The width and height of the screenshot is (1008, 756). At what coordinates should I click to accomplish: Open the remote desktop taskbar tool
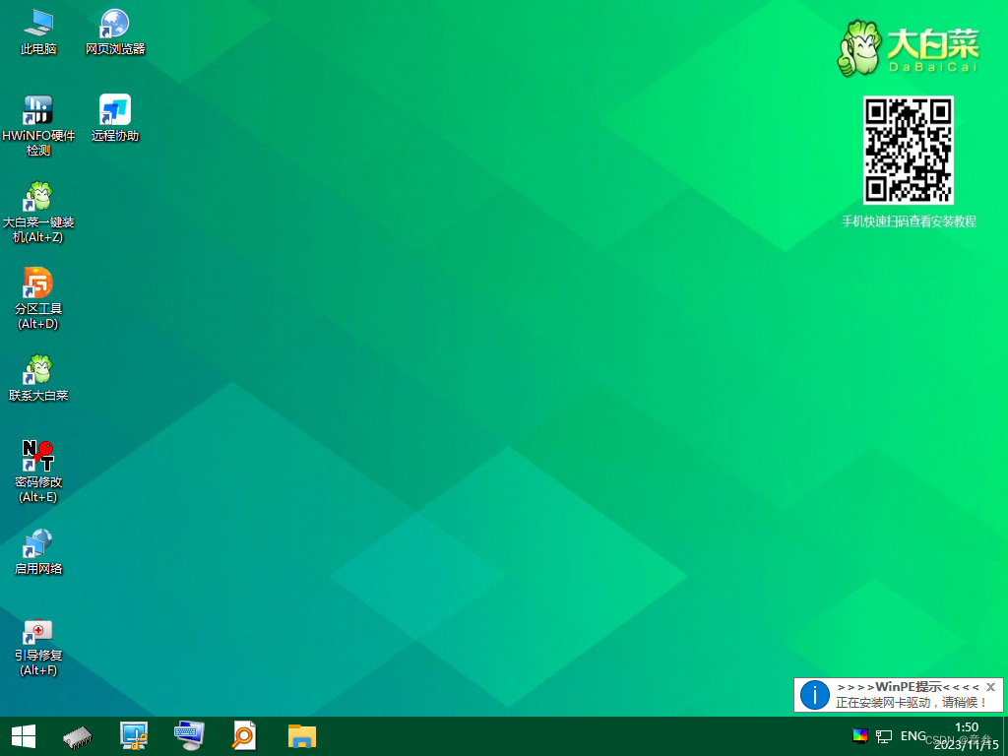[187, 735]
